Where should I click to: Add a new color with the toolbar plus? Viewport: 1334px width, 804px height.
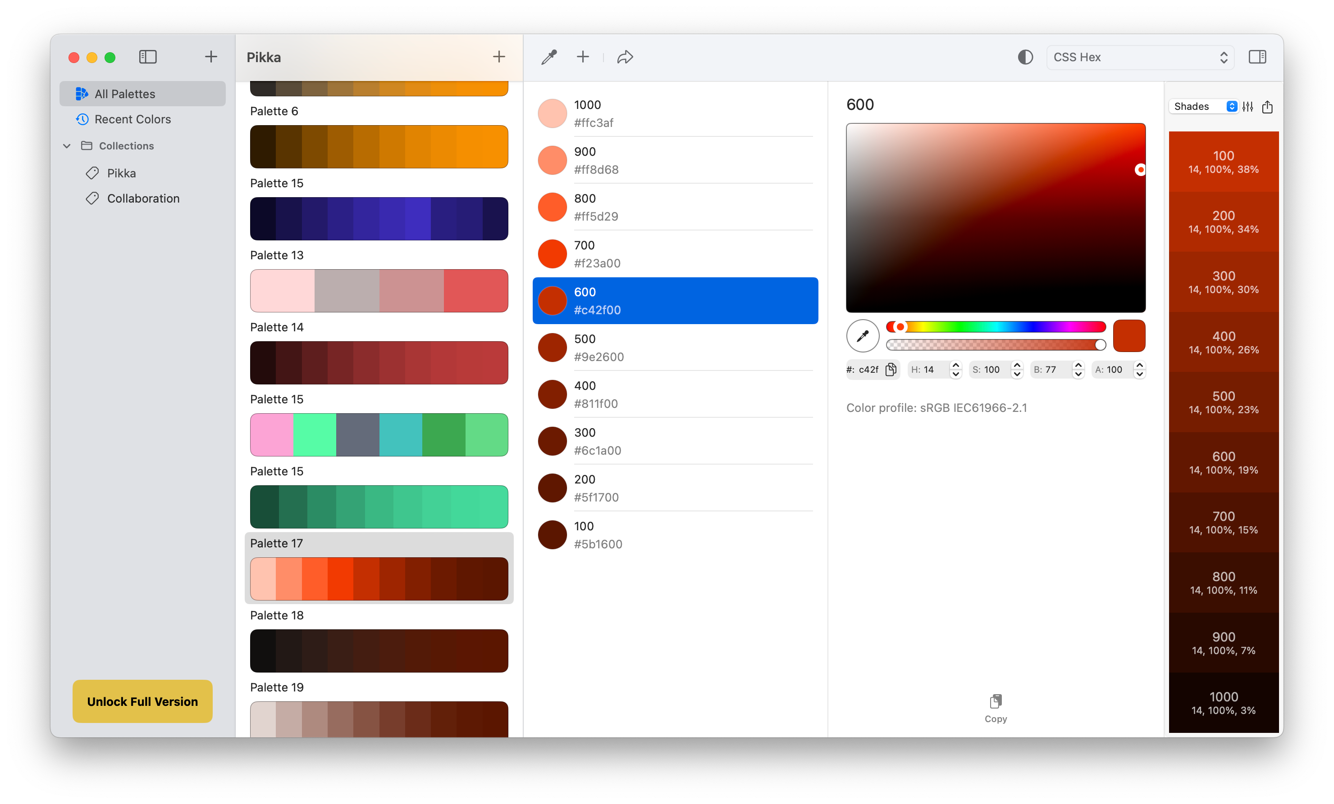pyautogui.click(x=583, y=57)
